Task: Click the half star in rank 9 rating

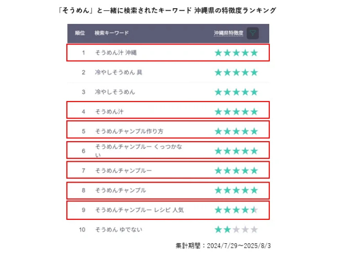Action: click(x=255, y=210)
